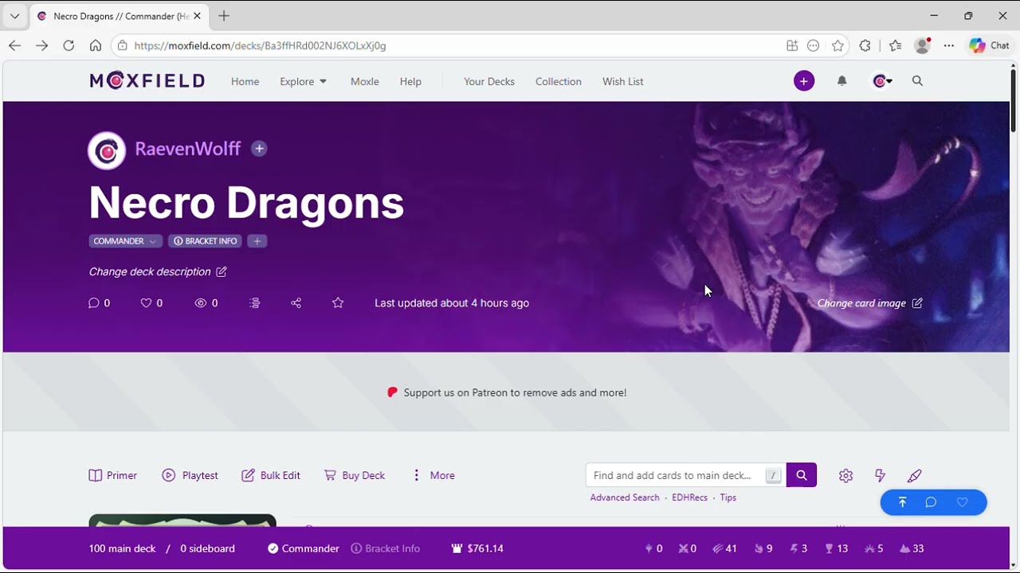
Task: Start a Playtest
Action: [x=190, y=475]
